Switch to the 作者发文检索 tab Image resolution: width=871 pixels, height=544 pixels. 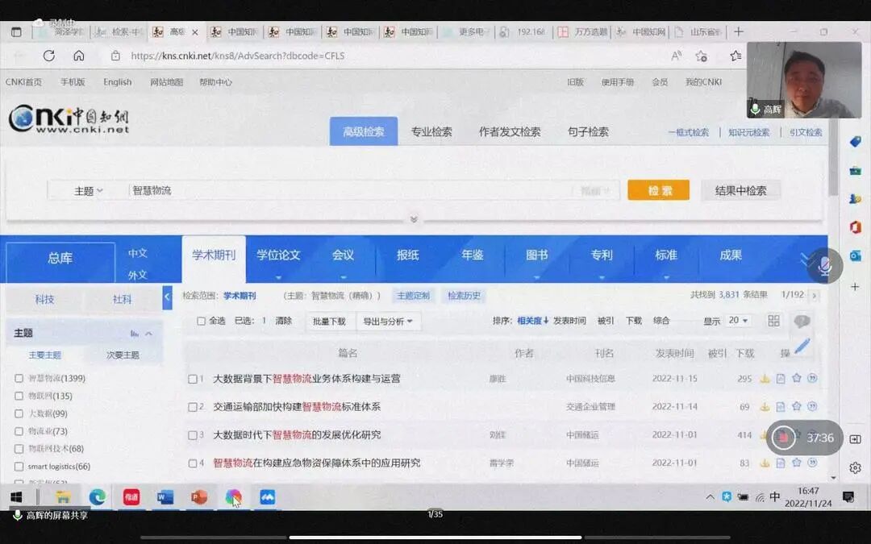pyautogui.click(x=510, y=132)
